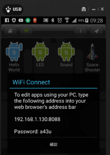Tap the alarm clock status icon
This screenshot has width=110, height=155.
tap(60, 20)
